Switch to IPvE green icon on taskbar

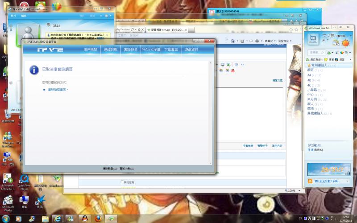tap(111, 219)
